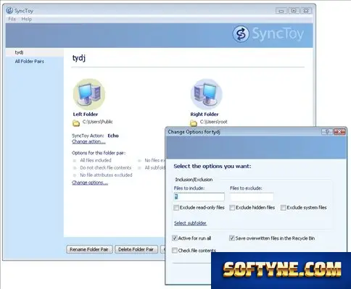Screen dimensions: 351x289
Task: Click the help question mark in the options dialog
Action: pos(327,132)
